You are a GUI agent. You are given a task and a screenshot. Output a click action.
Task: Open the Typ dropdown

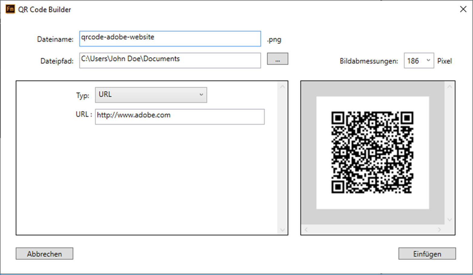point(202,94)
